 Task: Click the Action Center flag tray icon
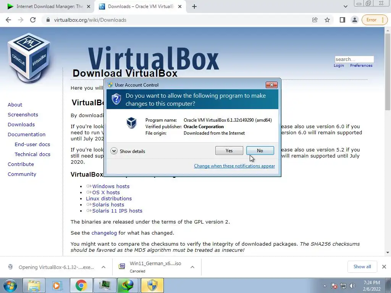[334, 286]
